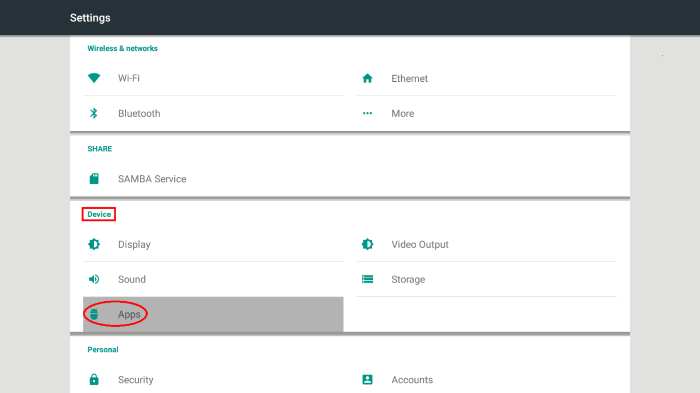Click the Wireless & networks header

pos(122,49)
